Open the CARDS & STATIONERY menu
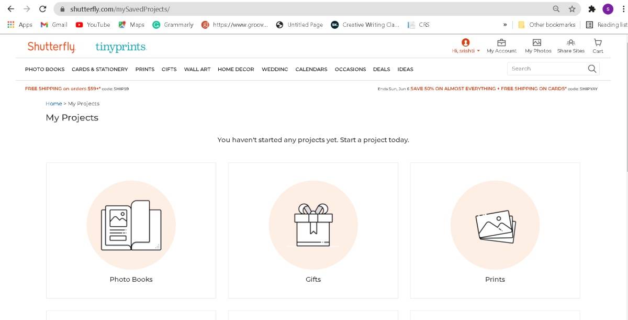This screenshot has height=320, width=628. coord(99,69)
